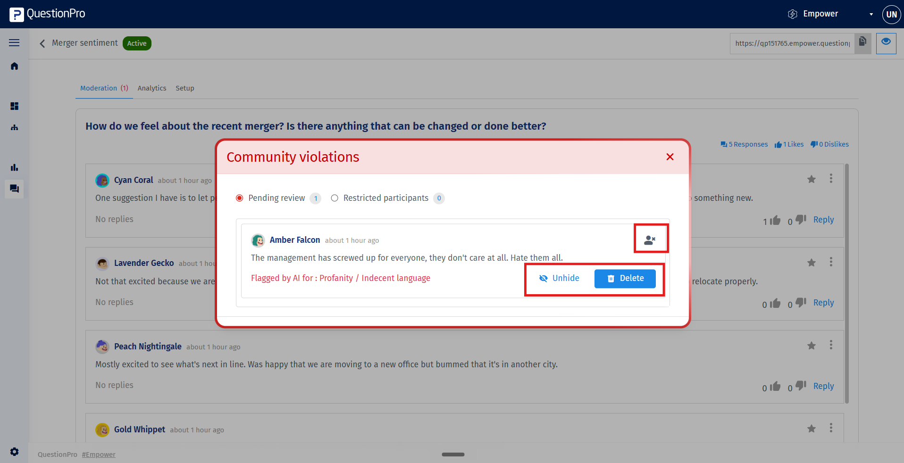Click the UN user avatar
The height and width of the screenshot is (463, 904).
tap(891, 14)
